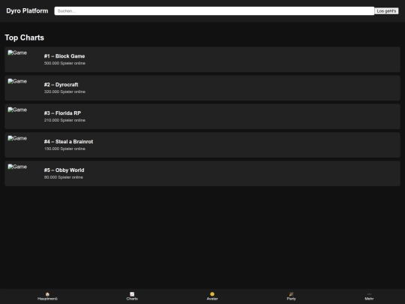The height and width of the screenshot is (304, 405).
Task: Switch to the Party tab label
Action: (x=291, y=299)
